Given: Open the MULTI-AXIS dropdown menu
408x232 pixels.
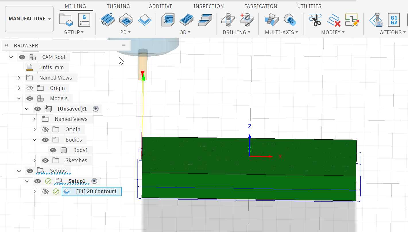Looking at the screenshot, I should [x=281, y=32].
